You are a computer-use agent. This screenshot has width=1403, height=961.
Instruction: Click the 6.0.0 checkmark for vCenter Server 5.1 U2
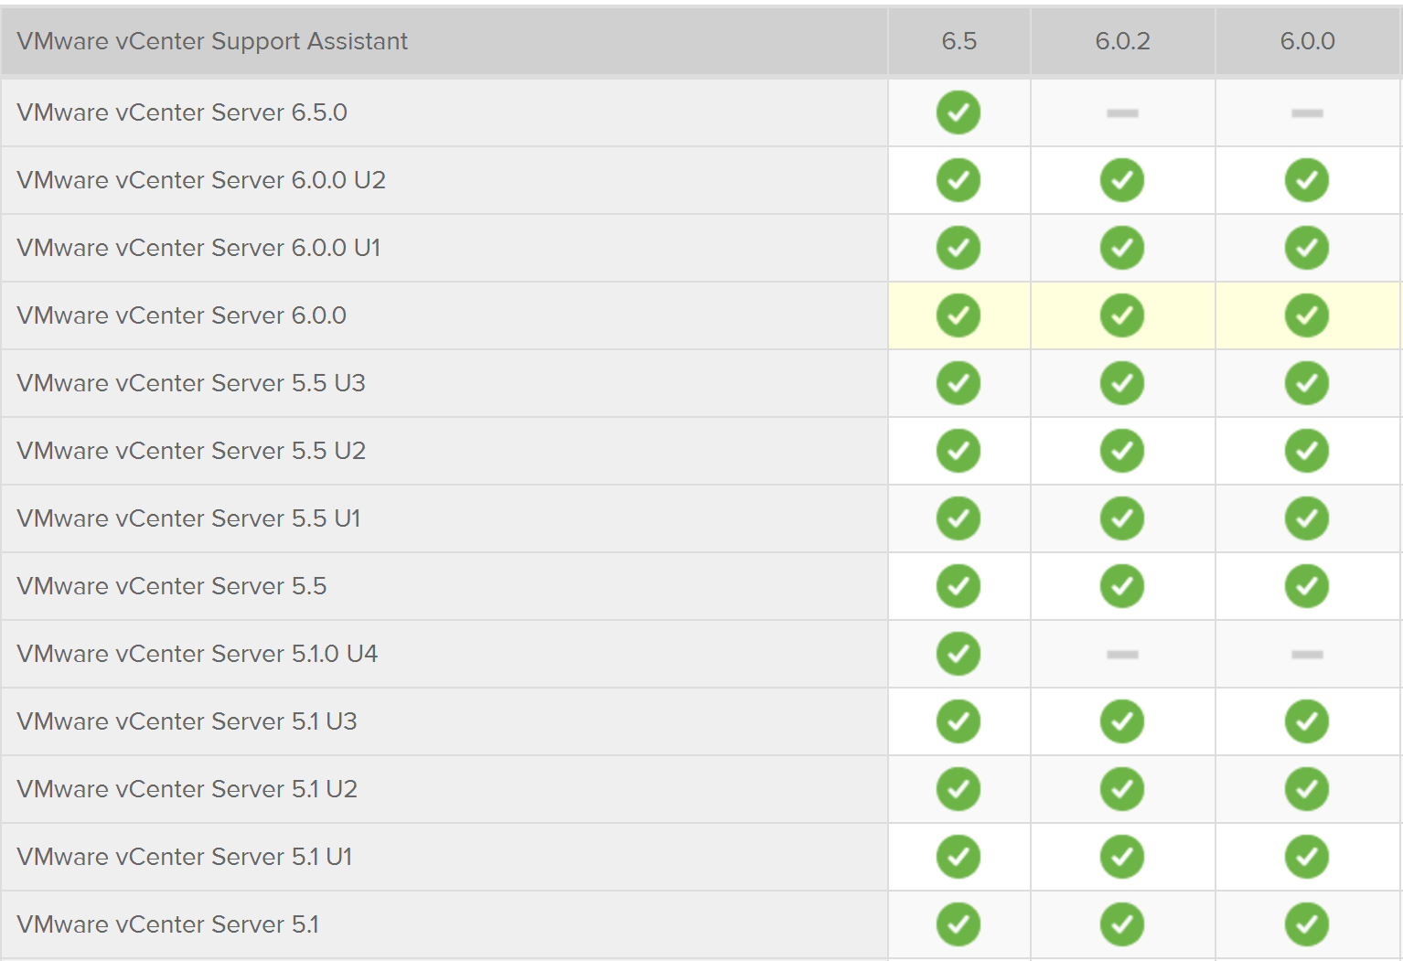(1307, 789)
